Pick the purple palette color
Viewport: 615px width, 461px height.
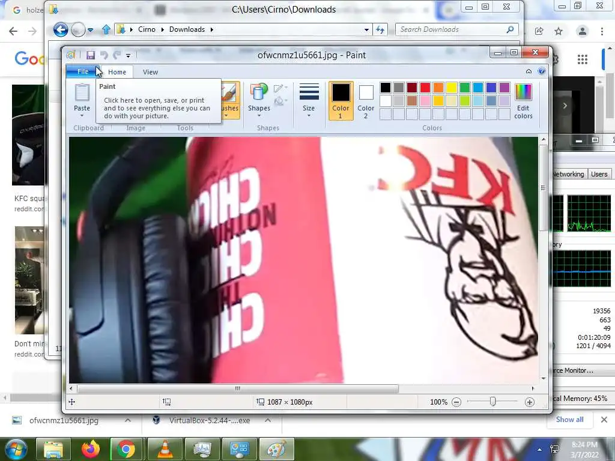tap(504, 88)
